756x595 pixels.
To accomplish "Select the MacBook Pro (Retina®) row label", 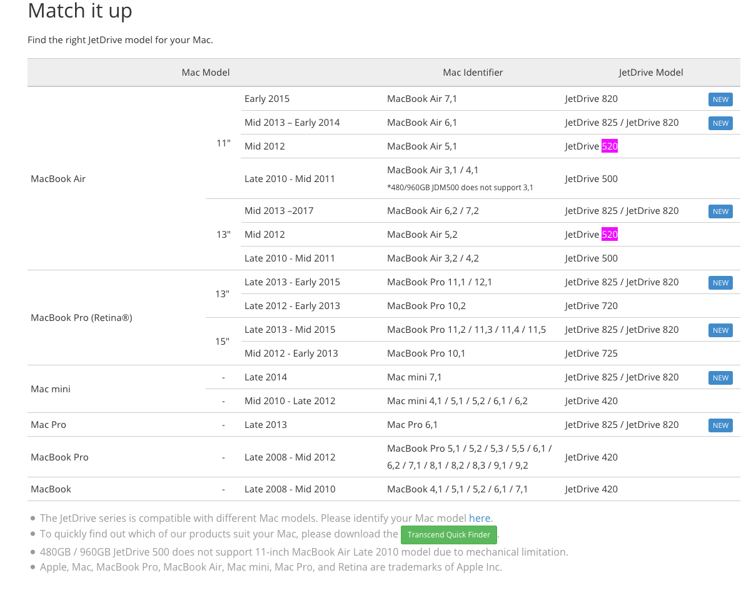I will (81, 318).
